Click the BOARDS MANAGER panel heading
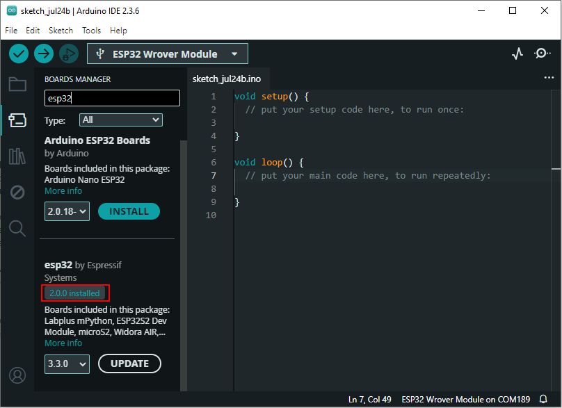This screenshot has width=562, height=408. 77,79
